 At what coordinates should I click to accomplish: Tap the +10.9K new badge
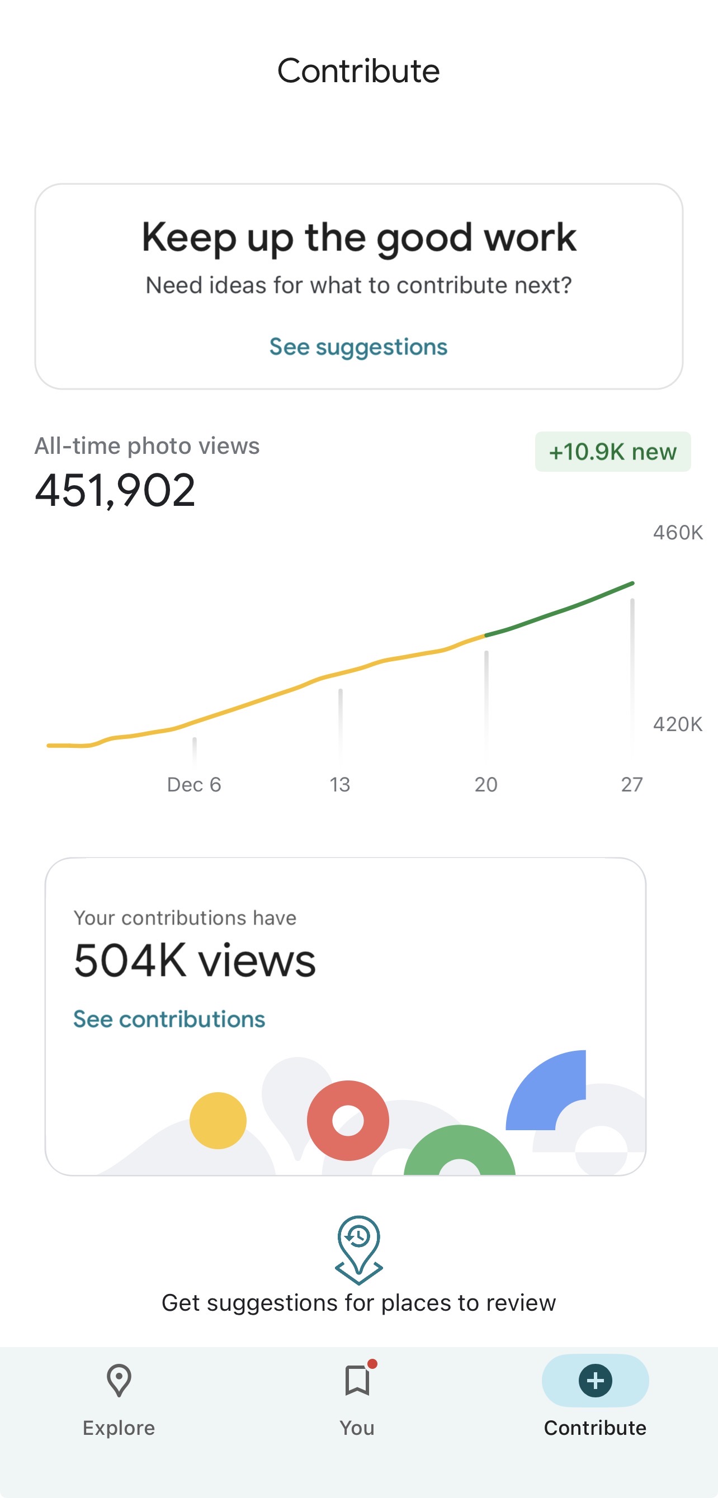tap(613, 452)
